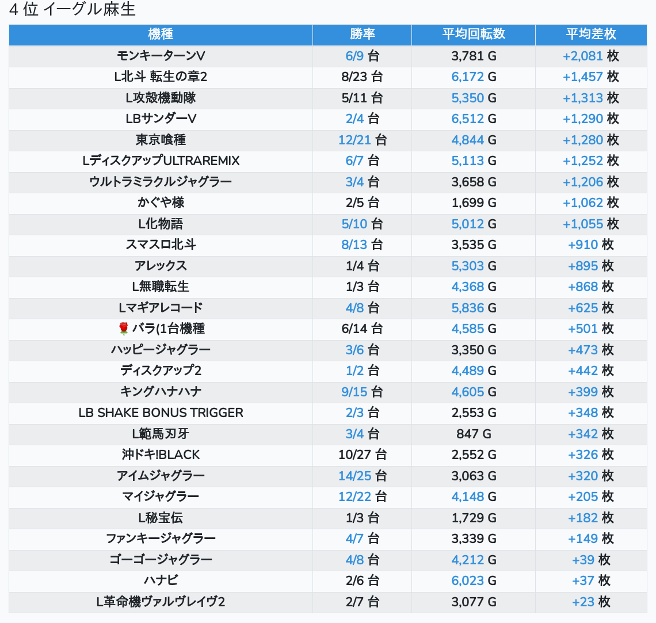Click the 6,172 G value for L北斗 転生の章2
Image resolution: width=656 pixels, height=623 pixels.
pyautogui.click(x=468, y=77)
